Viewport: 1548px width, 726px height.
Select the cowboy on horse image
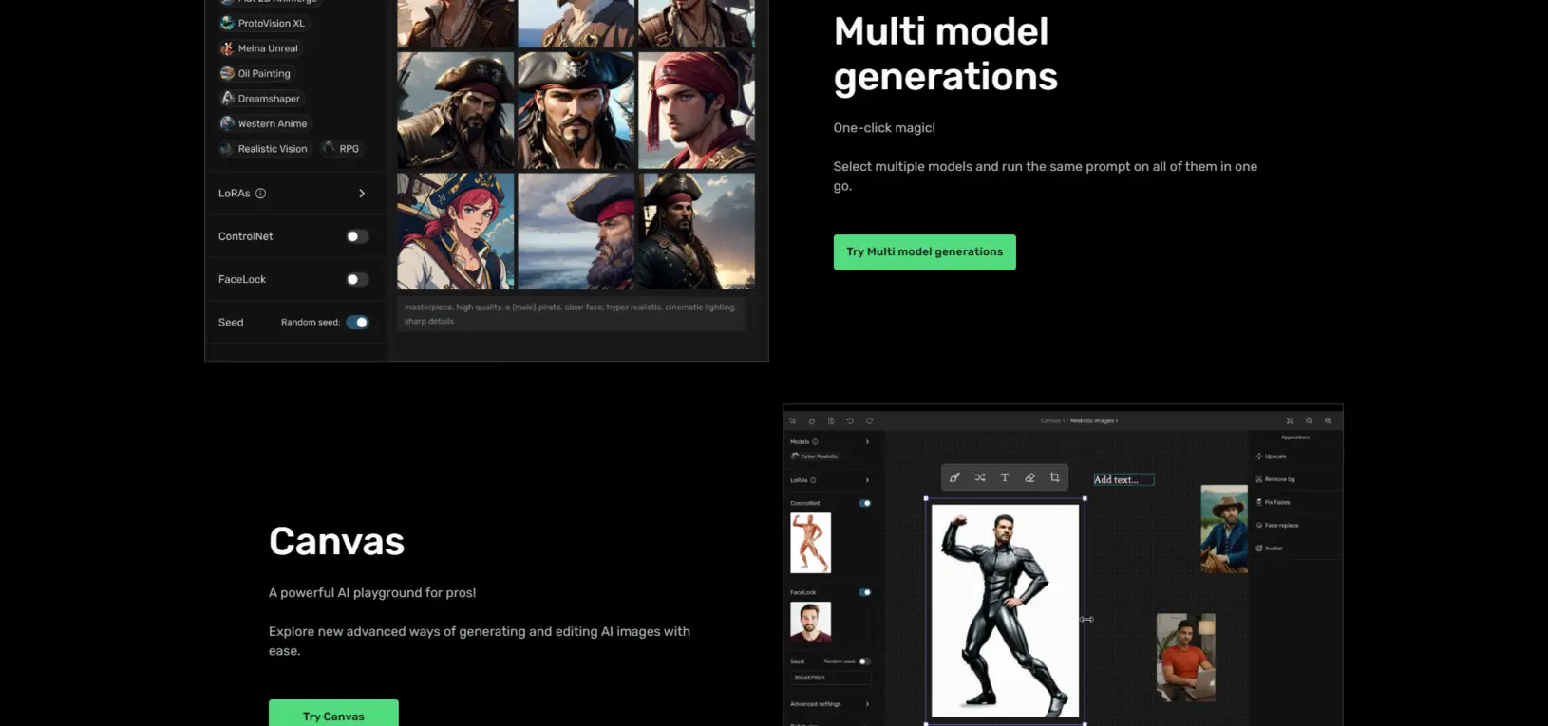1224,530
